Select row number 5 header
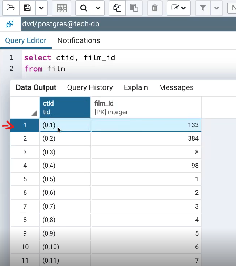236x266 pixels. point(25,179)
